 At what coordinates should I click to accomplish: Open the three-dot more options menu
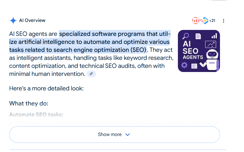click(224, 21)
